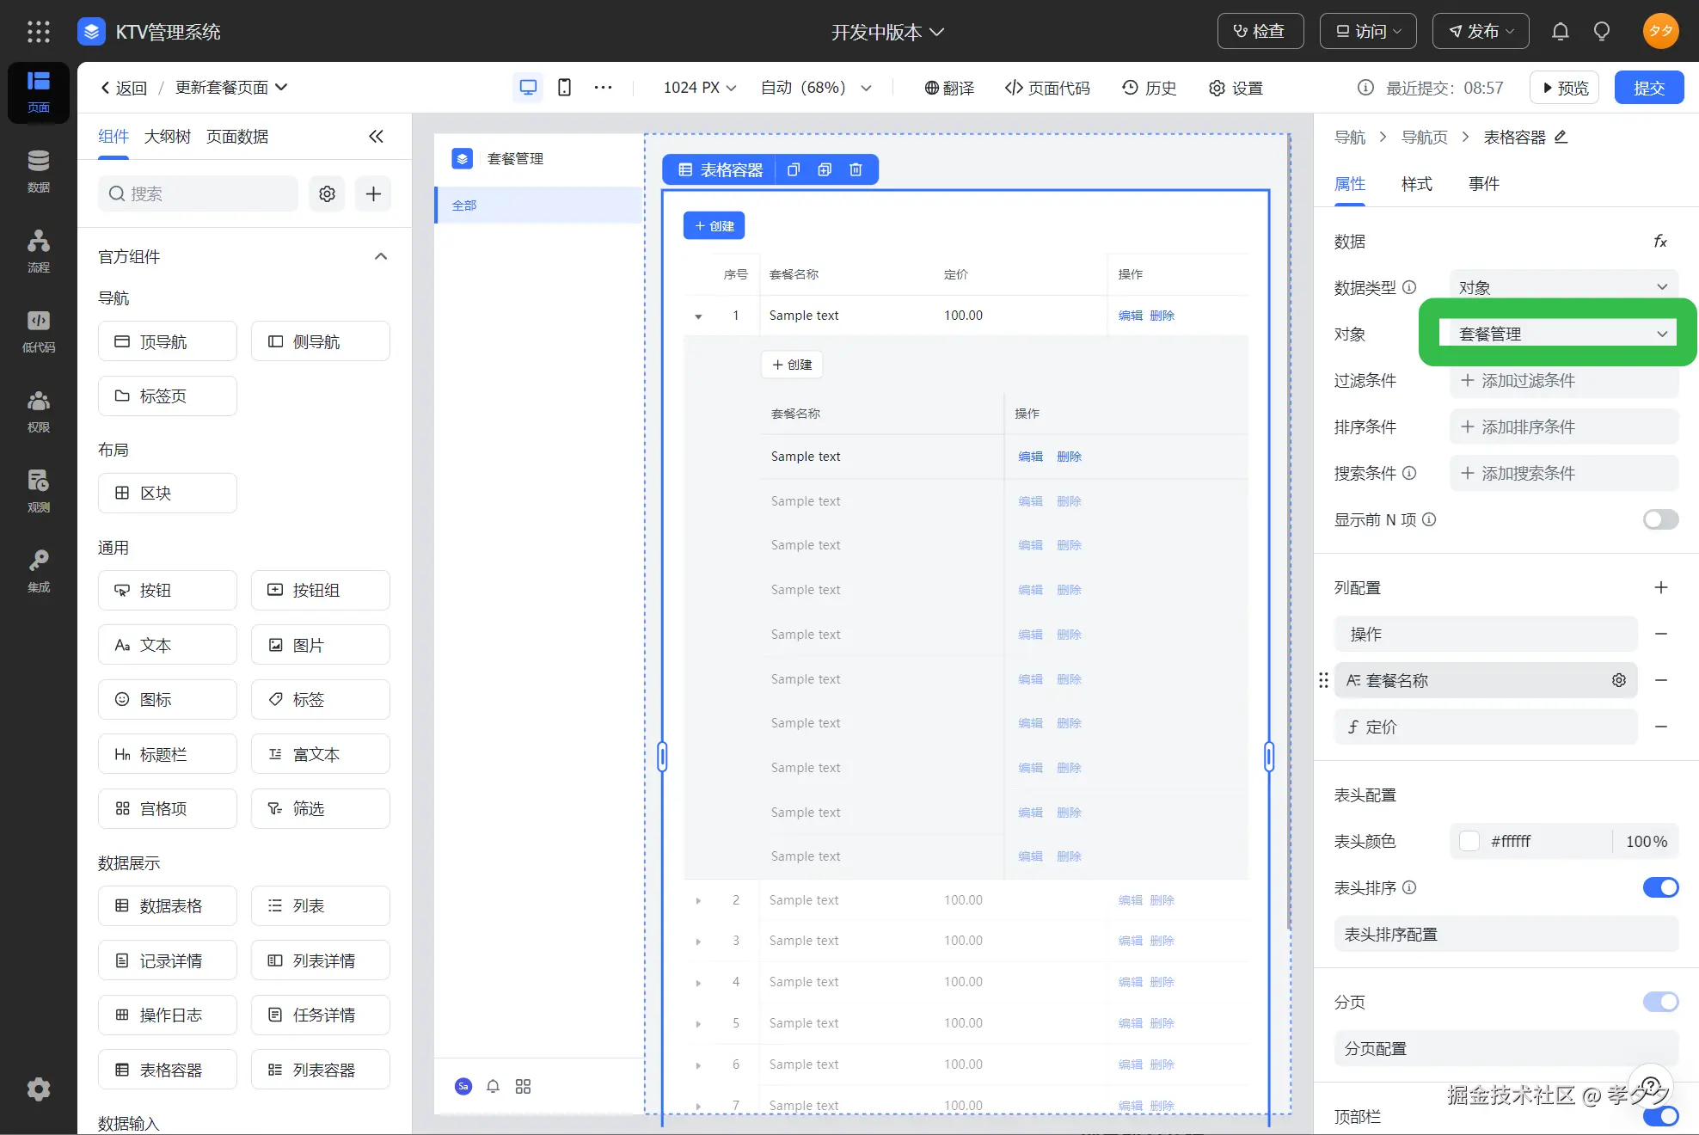This screenshot has width=1699, height=1135.
Task: Toggle the 显示前 N 项 switch
Action: 1659,519
